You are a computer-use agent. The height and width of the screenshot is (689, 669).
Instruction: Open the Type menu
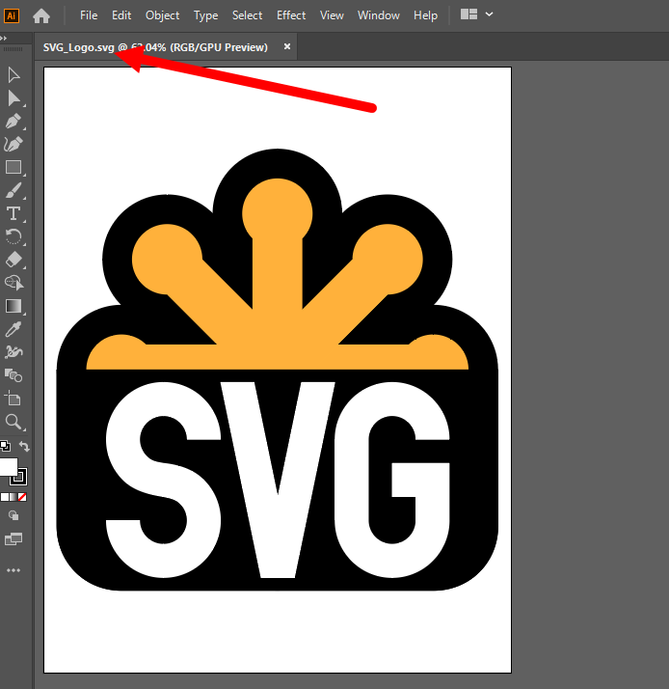pyautogui.click(x=206, y=15)
